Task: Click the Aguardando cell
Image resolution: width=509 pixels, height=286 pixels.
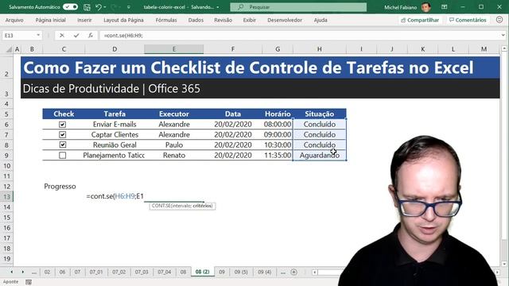Action: pos(320,156)
